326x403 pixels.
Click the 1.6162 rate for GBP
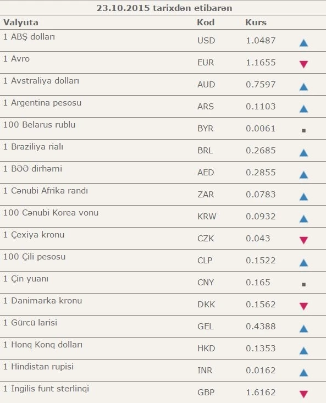(261, 392)
